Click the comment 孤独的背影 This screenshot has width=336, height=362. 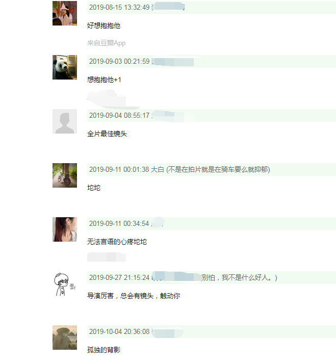[104, 350]
